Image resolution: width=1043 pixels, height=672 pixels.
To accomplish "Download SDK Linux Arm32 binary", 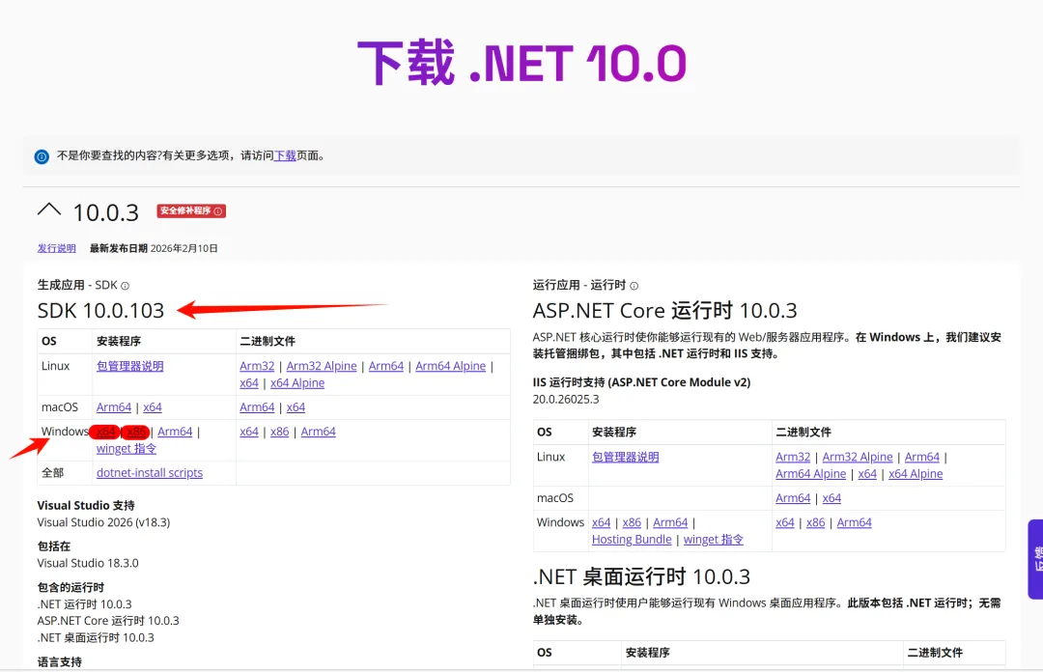I will pos(257,366).
